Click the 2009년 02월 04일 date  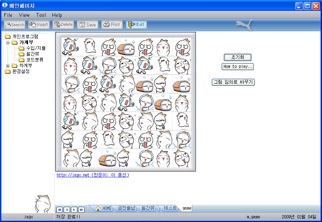299,217
